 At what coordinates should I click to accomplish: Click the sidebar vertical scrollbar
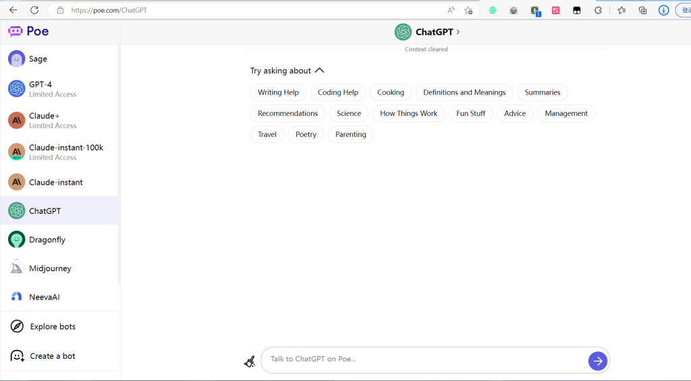[x=119, y=165]
